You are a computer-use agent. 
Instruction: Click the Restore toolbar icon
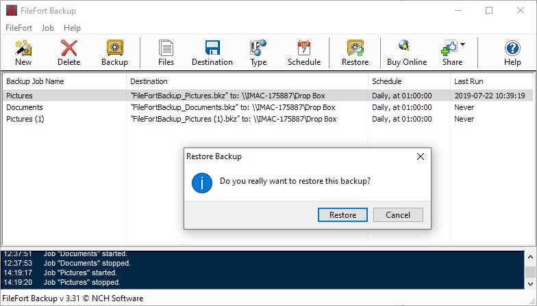[355, 53]
